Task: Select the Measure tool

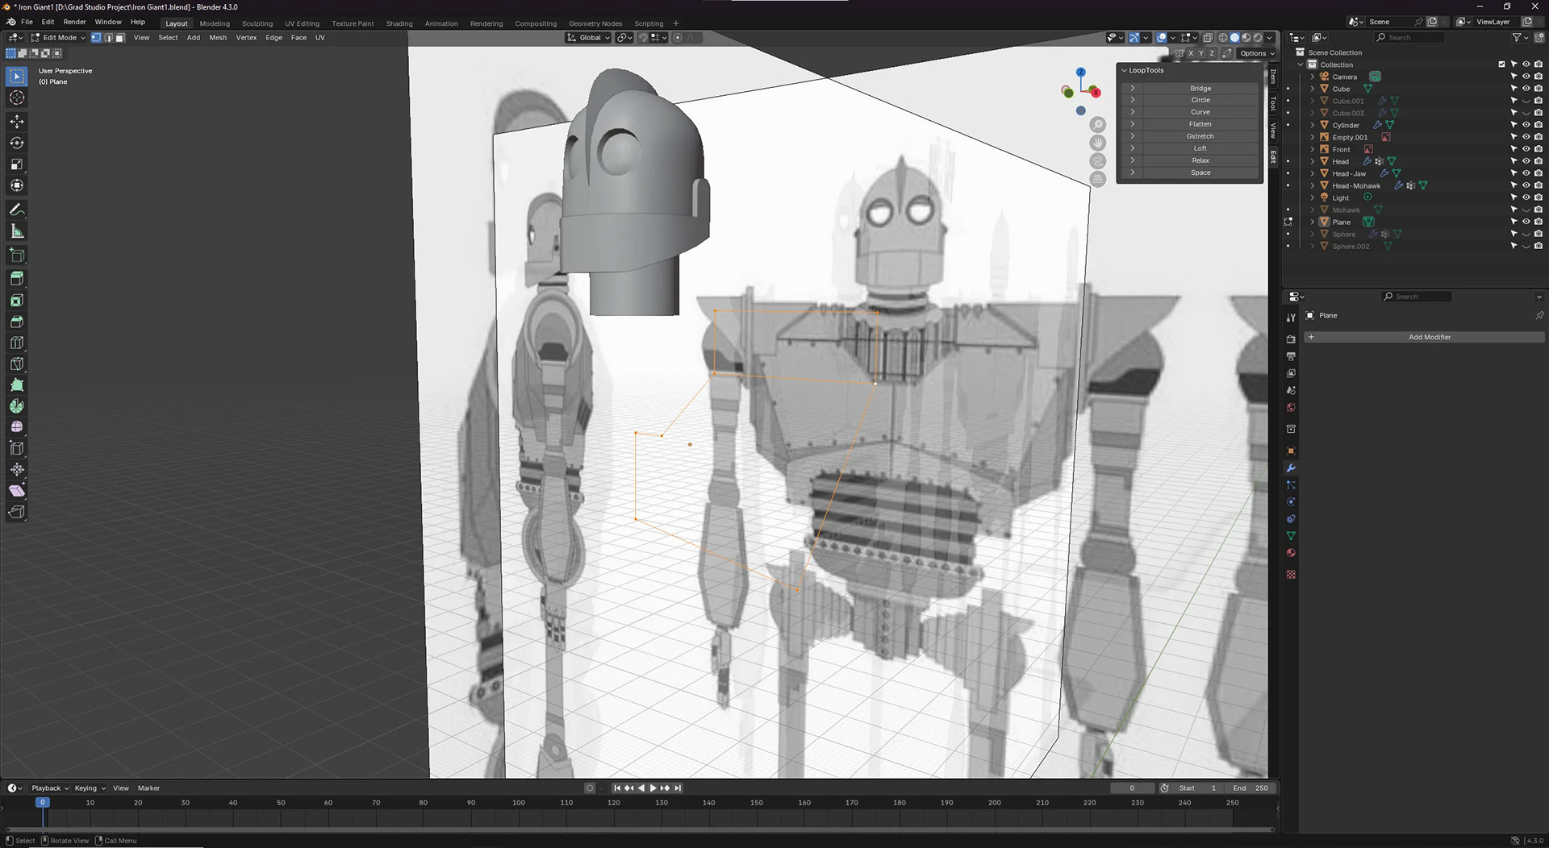Action: pyautogui.click(x=17, y=231)
